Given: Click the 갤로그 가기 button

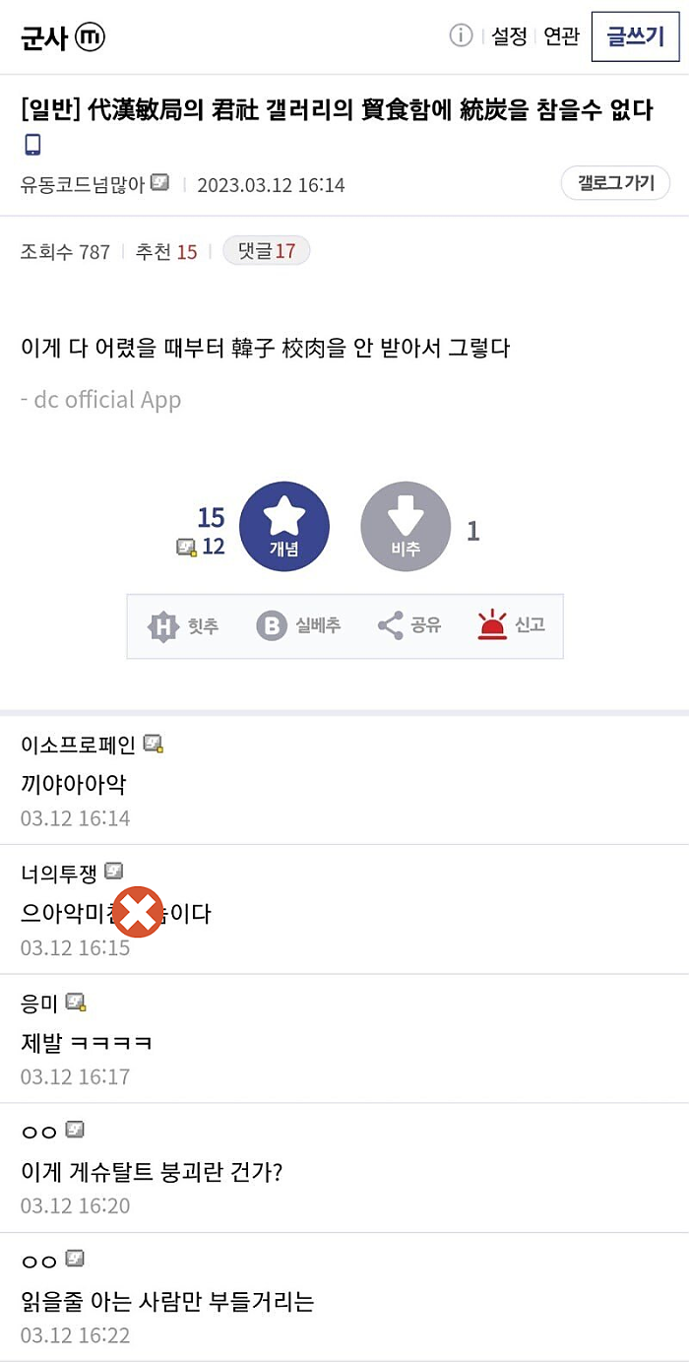Looking at the screenshot, I should coord(615,183).
